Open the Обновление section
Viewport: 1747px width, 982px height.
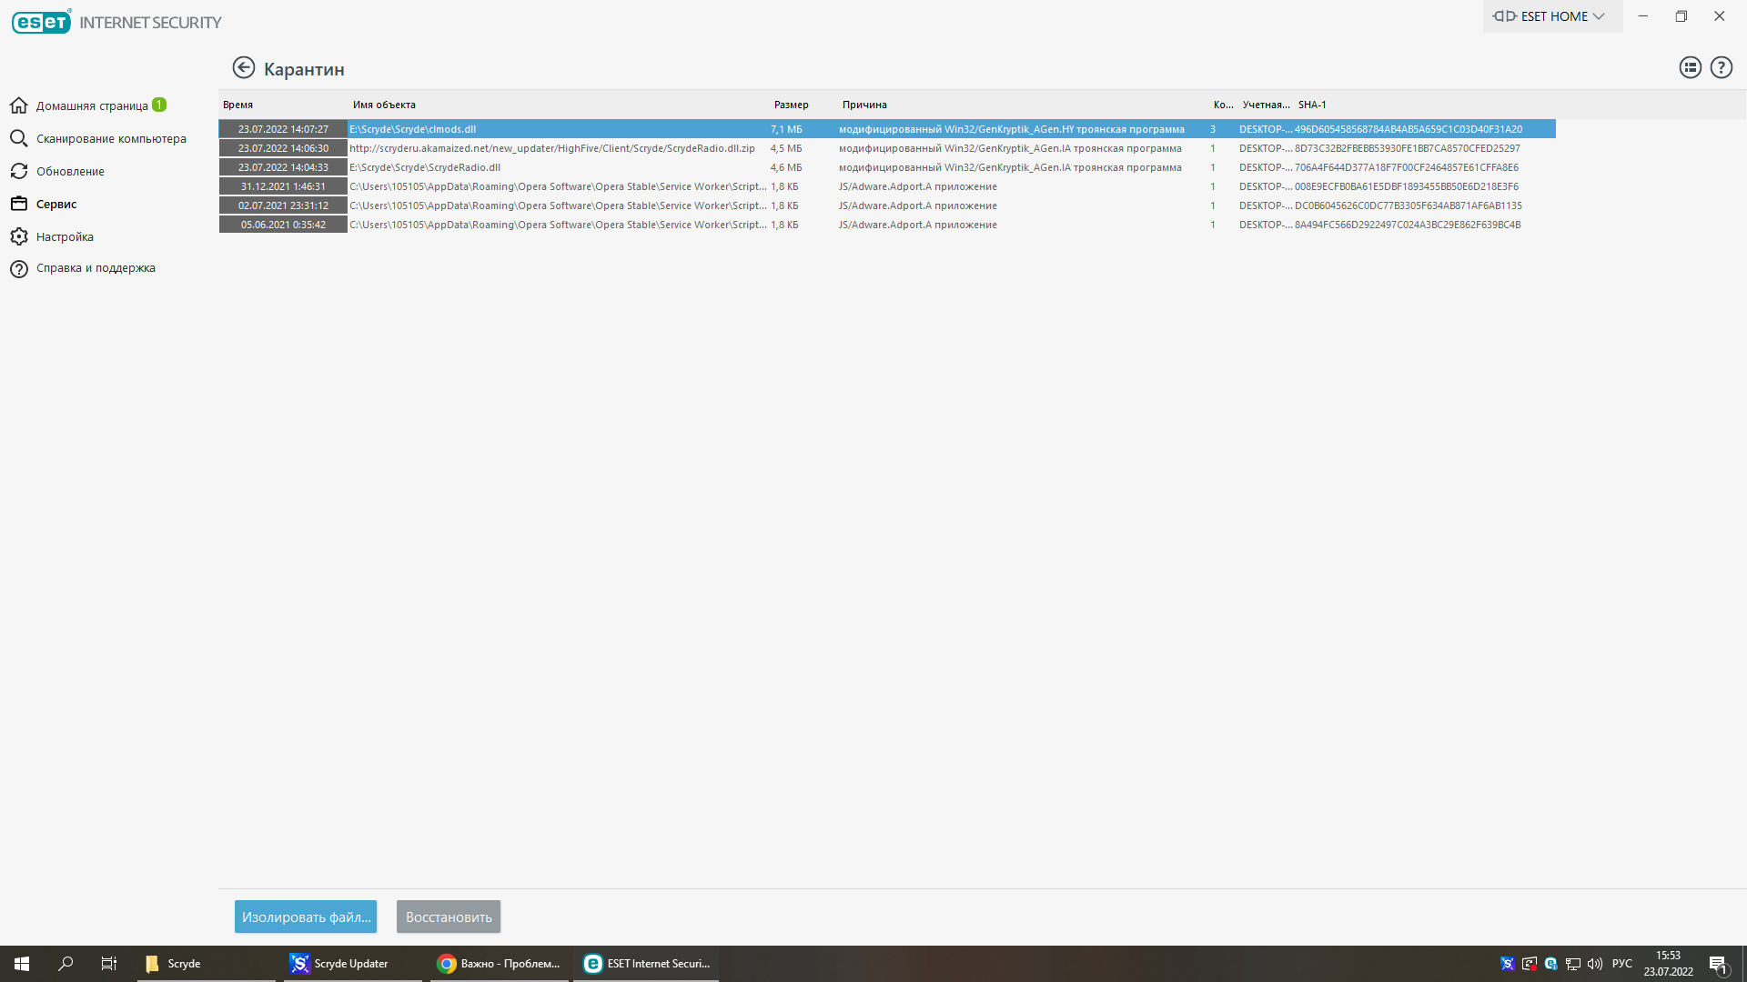[70, 171]
